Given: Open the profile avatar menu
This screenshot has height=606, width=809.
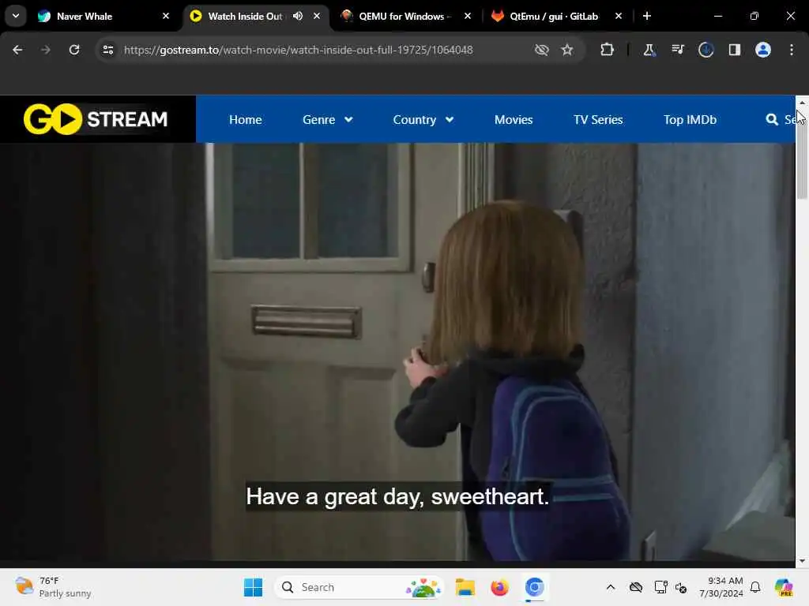Looking at the screenshot, I should [x=763, y=50].
